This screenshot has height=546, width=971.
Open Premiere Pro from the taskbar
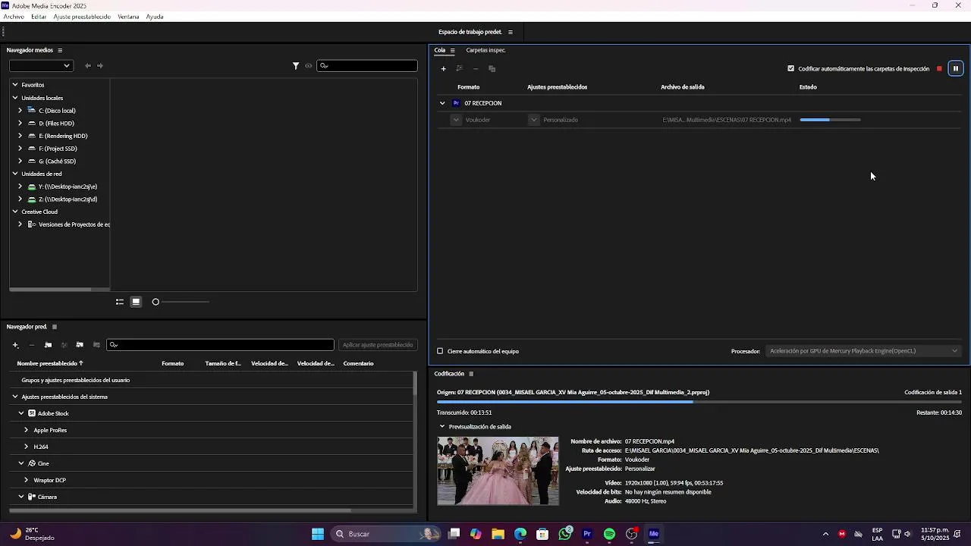[x=587, y=534]
